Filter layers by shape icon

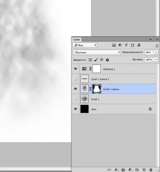click(x=132, y=45)
